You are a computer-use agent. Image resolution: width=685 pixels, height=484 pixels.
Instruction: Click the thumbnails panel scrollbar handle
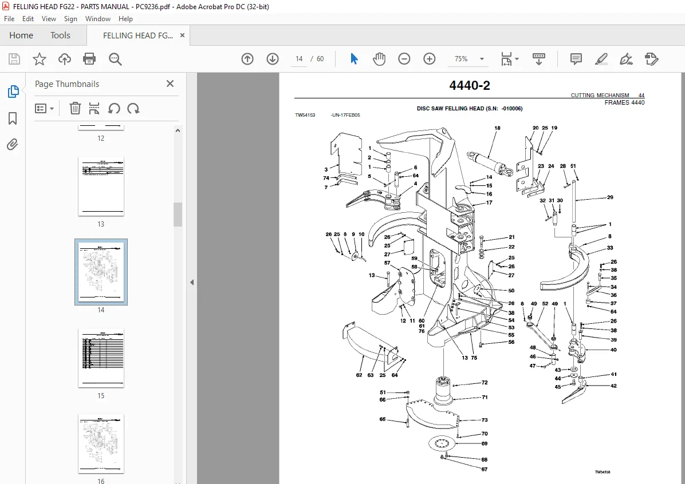pos(178,215)
